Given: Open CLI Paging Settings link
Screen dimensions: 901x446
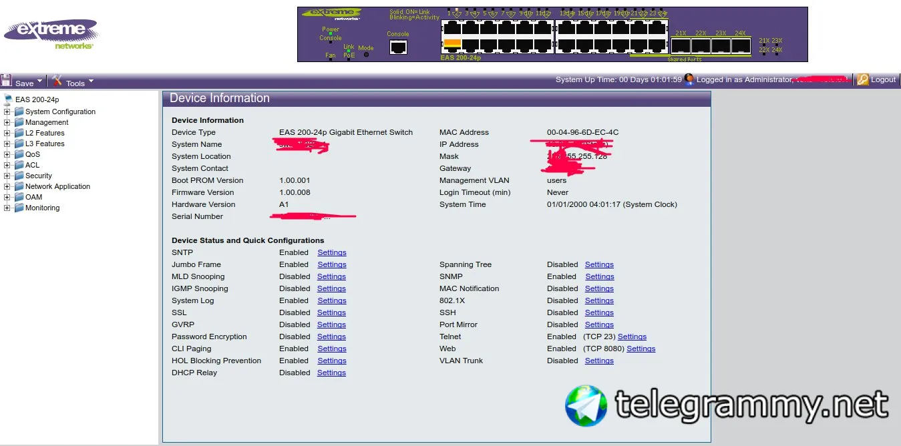Looking at the screenshot, I should (x=332, y=349).
